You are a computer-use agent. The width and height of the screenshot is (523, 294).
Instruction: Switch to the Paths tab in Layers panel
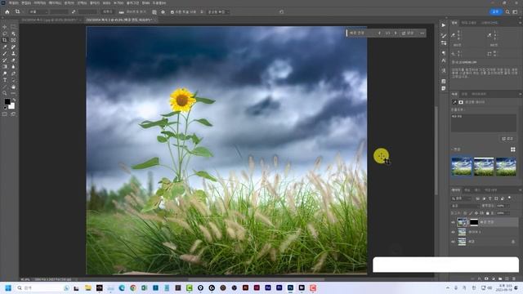pos(477,190)
